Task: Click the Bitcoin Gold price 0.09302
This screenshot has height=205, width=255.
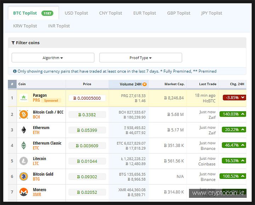Action: click(x=87, y=177)
